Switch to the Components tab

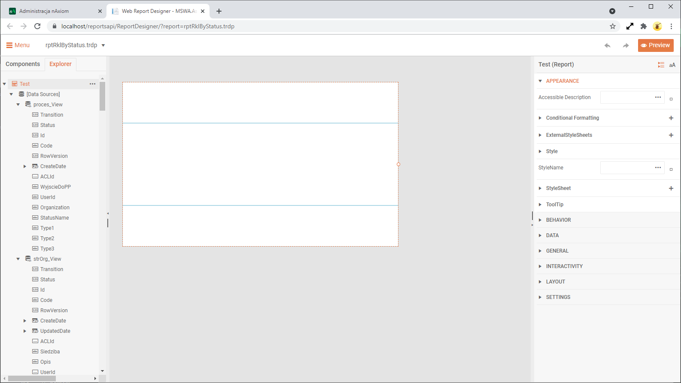tap(23, 64)
